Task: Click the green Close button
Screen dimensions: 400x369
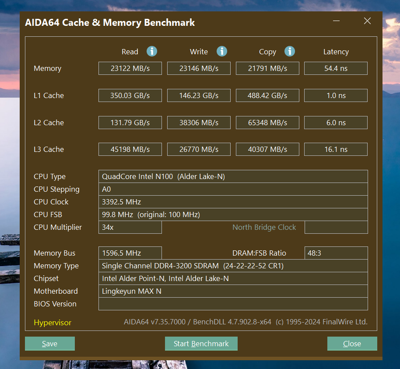Action: click(x=352, y=344)
